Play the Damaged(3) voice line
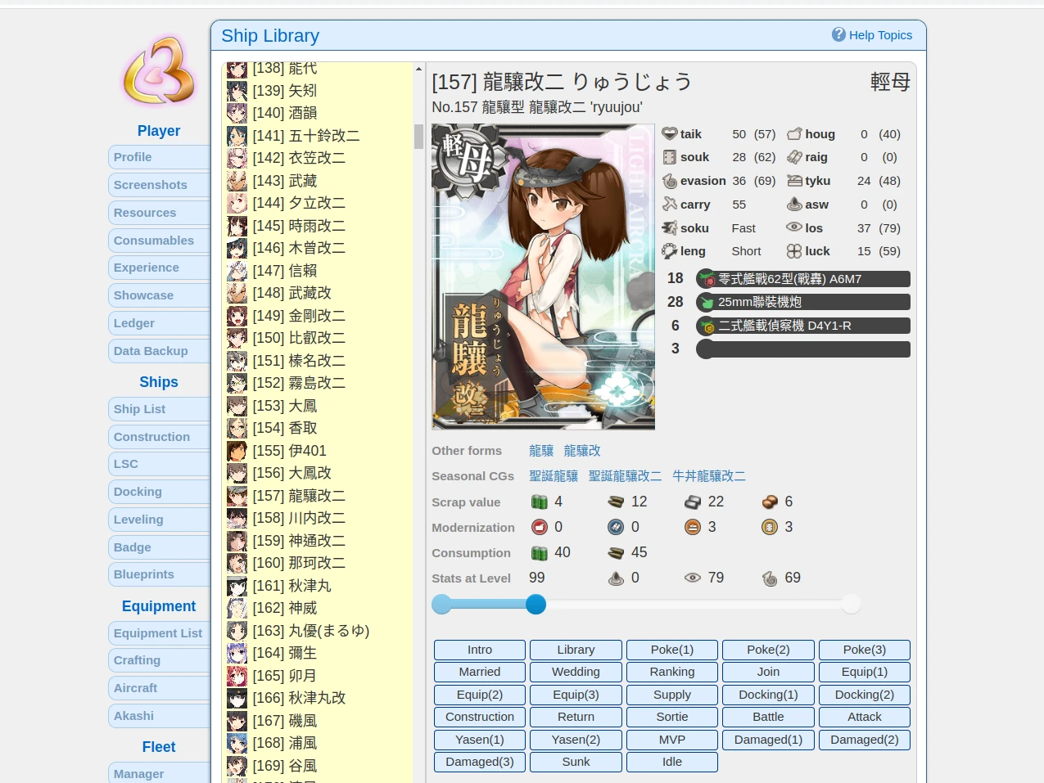Image resolution: width=1044 pixels, height=783 pixels. point(480,762)
